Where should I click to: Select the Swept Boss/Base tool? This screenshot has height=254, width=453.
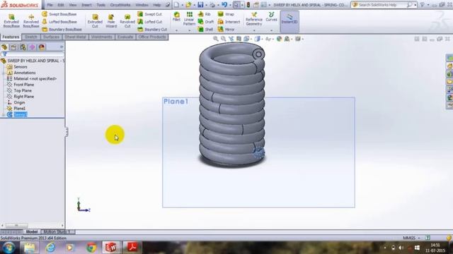[x=59, y=14]
